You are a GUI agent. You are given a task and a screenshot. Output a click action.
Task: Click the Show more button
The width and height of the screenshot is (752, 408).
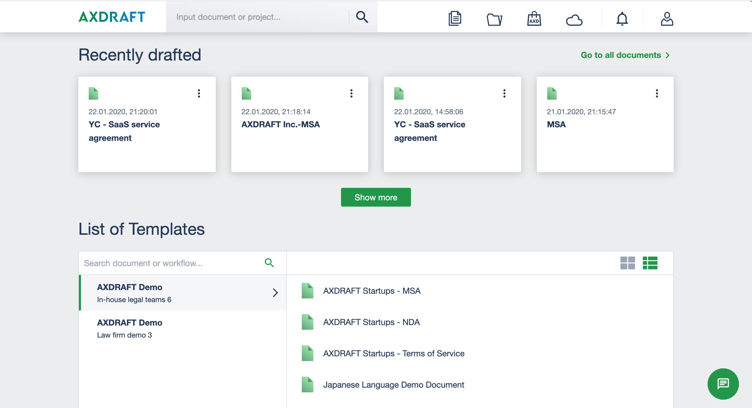point(376,197)
